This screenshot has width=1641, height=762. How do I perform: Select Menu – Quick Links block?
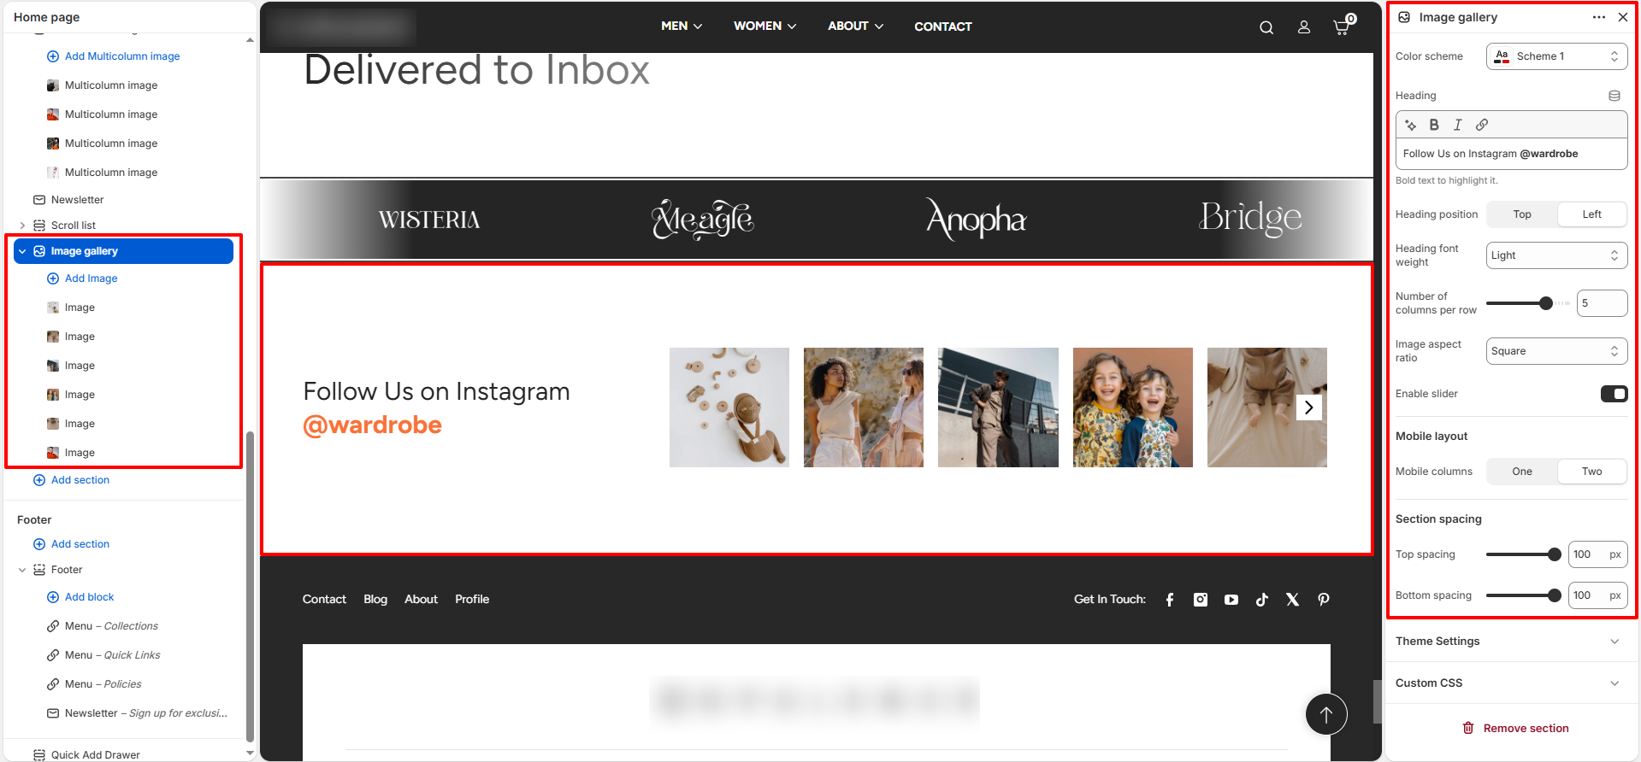pos(113,655)
